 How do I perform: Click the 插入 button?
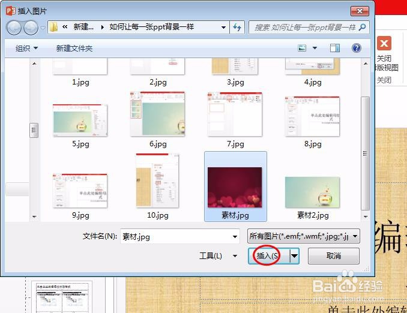pyautogui.click(x=269, y=256)
